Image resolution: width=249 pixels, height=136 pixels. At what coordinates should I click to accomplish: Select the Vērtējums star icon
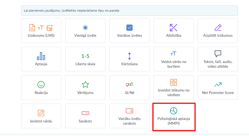coord(85,85)
